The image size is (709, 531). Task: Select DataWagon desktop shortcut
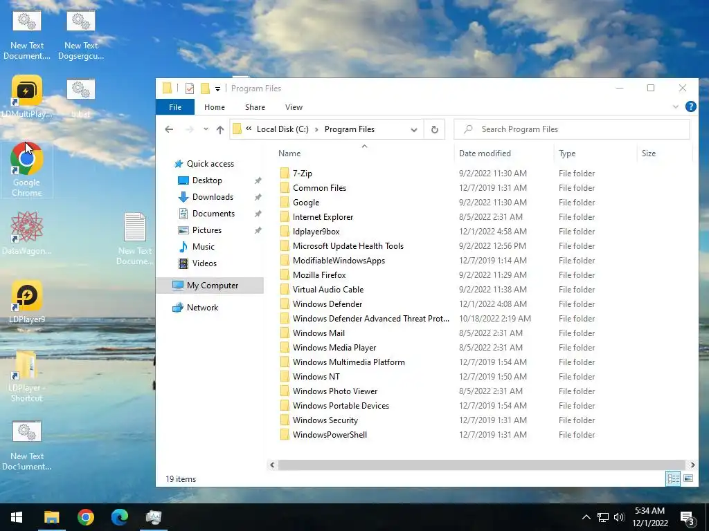[27, 233]
